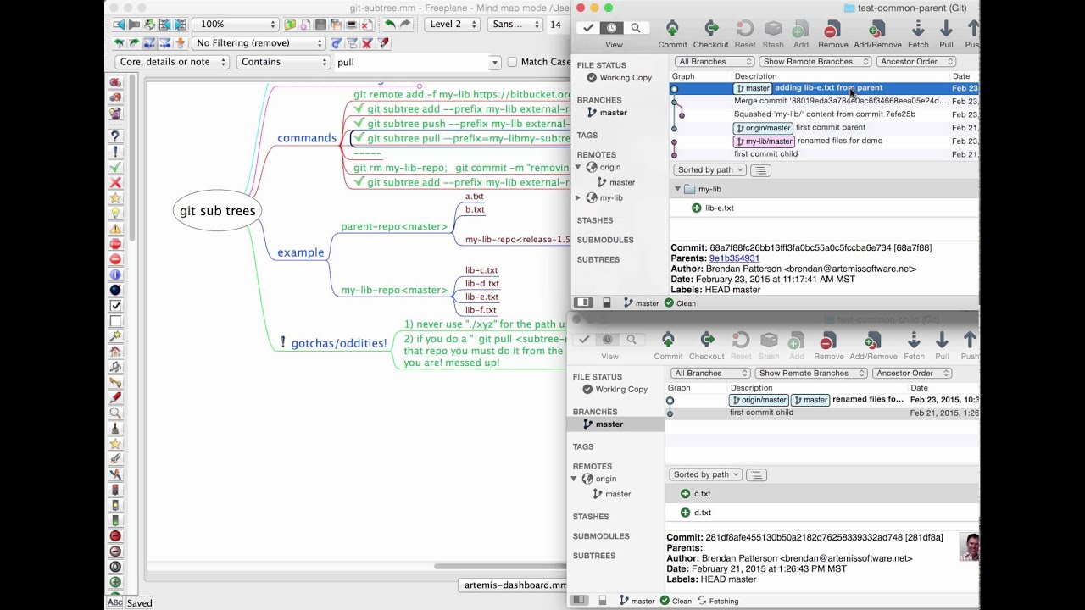This screenshot has height=610, width=1085.
Task: Click Stash icon in test-common-parent toolbar
Action: [x=773, y=30]
